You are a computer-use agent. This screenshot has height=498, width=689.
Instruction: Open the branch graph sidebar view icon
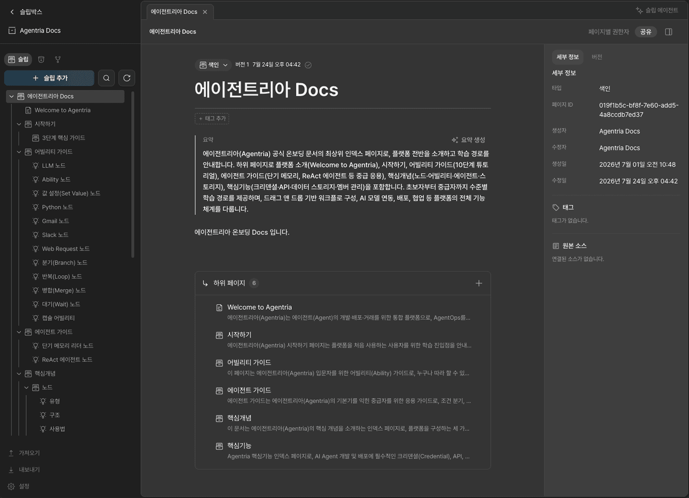pos(58,59)
